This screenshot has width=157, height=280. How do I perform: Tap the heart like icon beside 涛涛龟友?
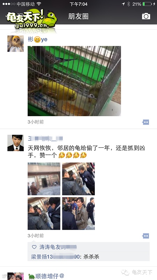[x=34, y=247]
